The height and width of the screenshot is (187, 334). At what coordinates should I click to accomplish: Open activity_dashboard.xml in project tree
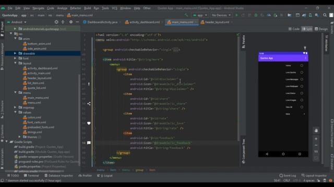point(40,68)
